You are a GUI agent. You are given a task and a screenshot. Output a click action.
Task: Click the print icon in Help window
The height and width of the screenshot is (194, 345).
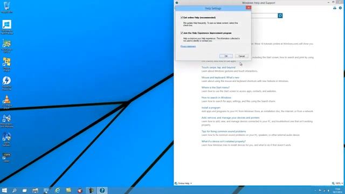[x=335, y=8]
